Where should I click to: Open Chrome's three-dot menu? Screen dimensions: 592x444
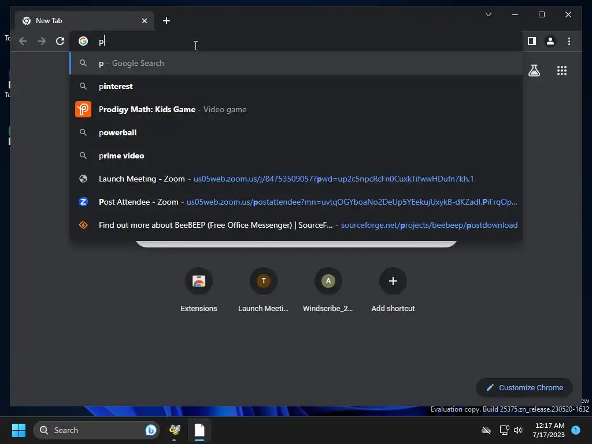coord(569,41)
